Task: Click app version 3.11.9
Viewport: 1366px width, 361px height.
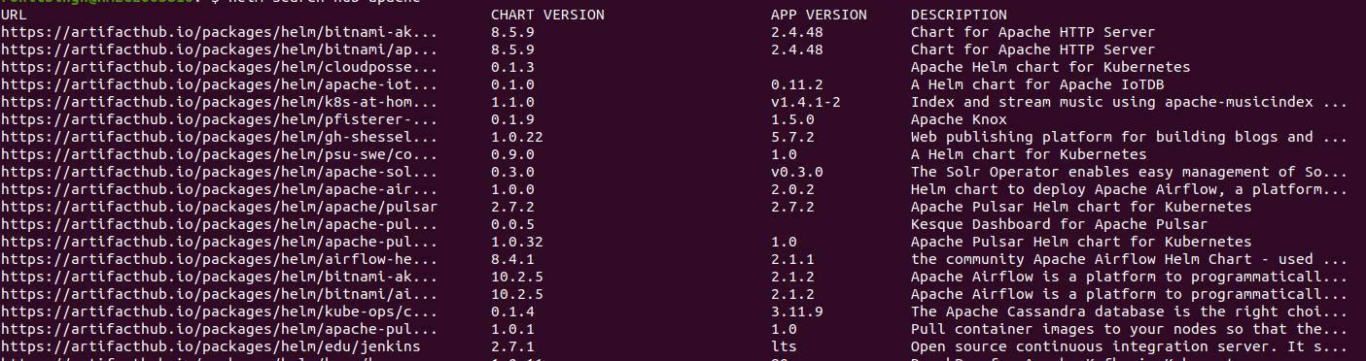Action: [x=797, y=312]
